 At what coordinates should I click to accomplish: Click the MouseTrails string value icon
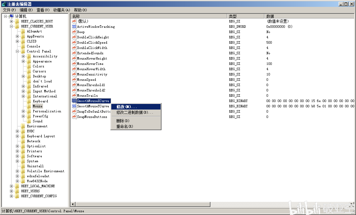(x=74, y=95)
